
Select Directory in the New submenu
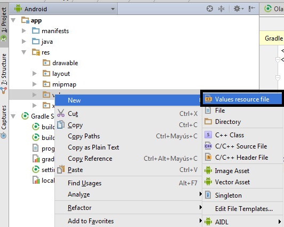(242, 122)
